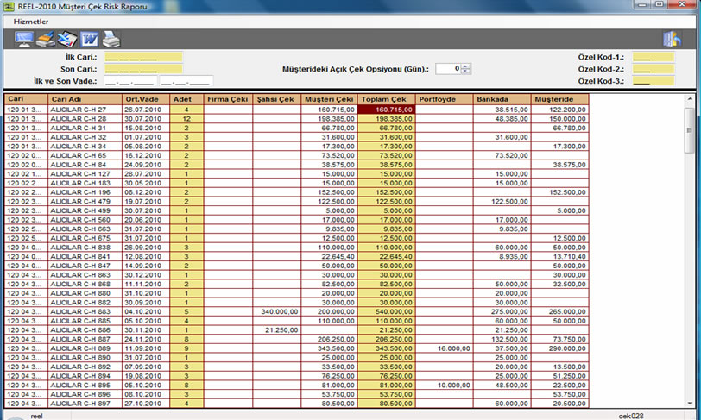This screenshot has height=420, width=701.
Task: Click the last Vade date field
Action: [x=186, y=81]
